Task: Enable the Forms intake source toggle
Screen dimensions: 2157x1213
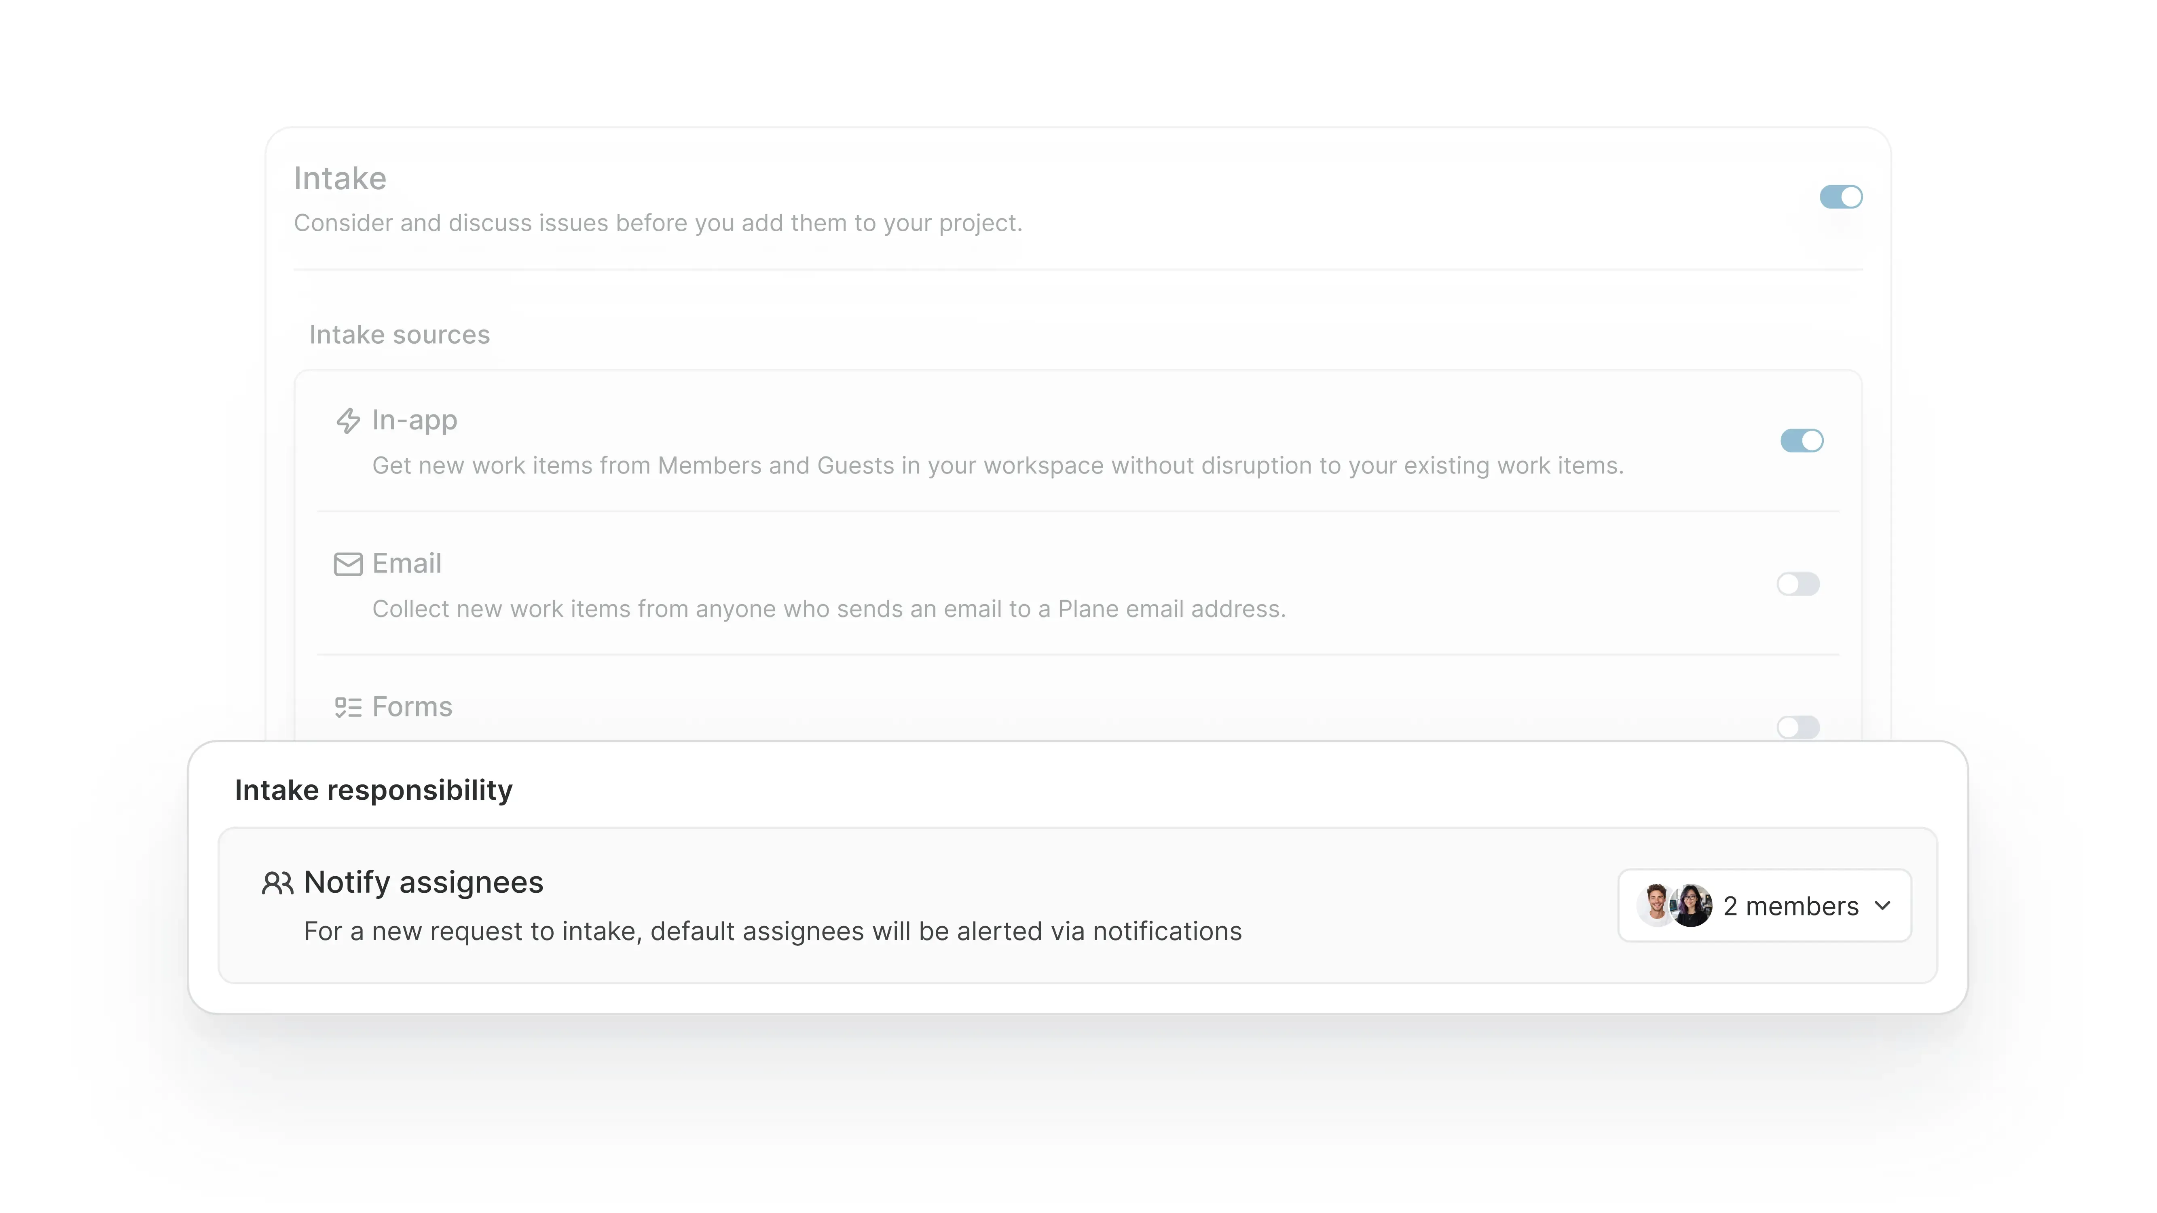Action: [x=1799, y=727]
